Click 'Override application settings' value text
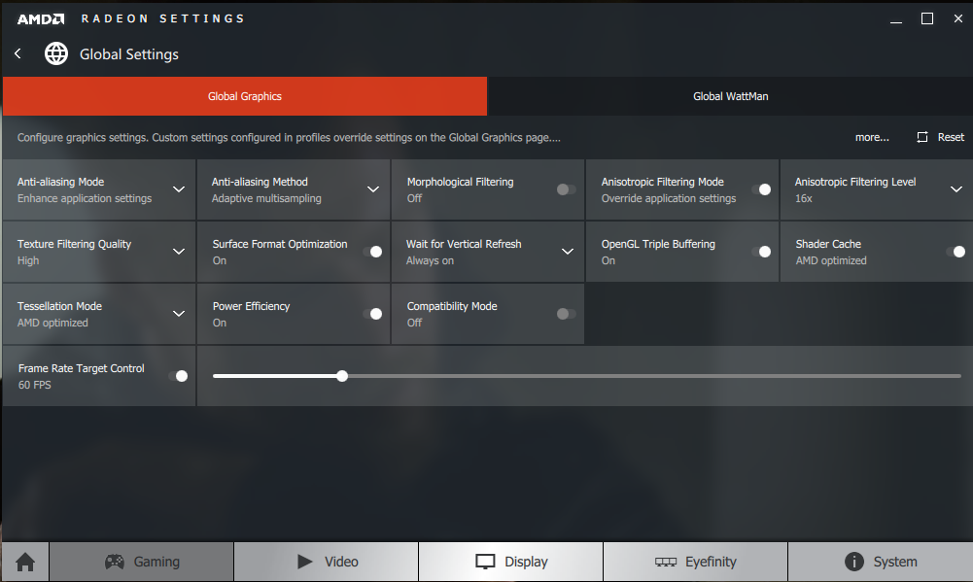The image size is (973, 582). (669, 198)
